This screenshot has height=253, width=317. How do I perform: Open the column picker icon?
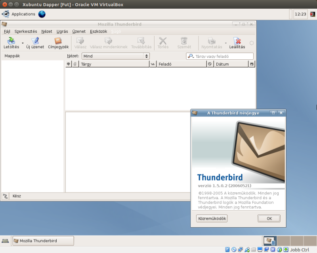coord(252,64)
